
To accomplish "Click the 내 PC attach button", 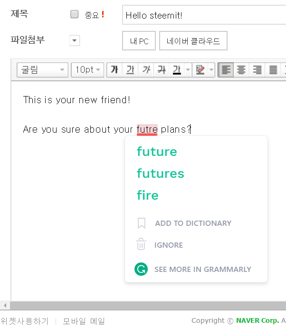I will [139, 41].
